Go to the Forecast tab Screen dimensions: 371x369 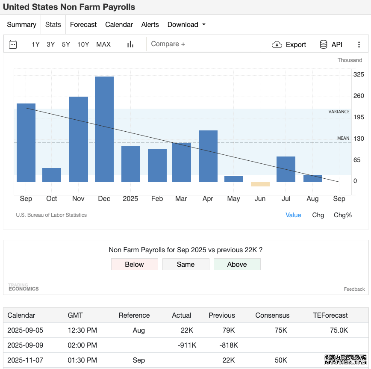tap(83, 25)
